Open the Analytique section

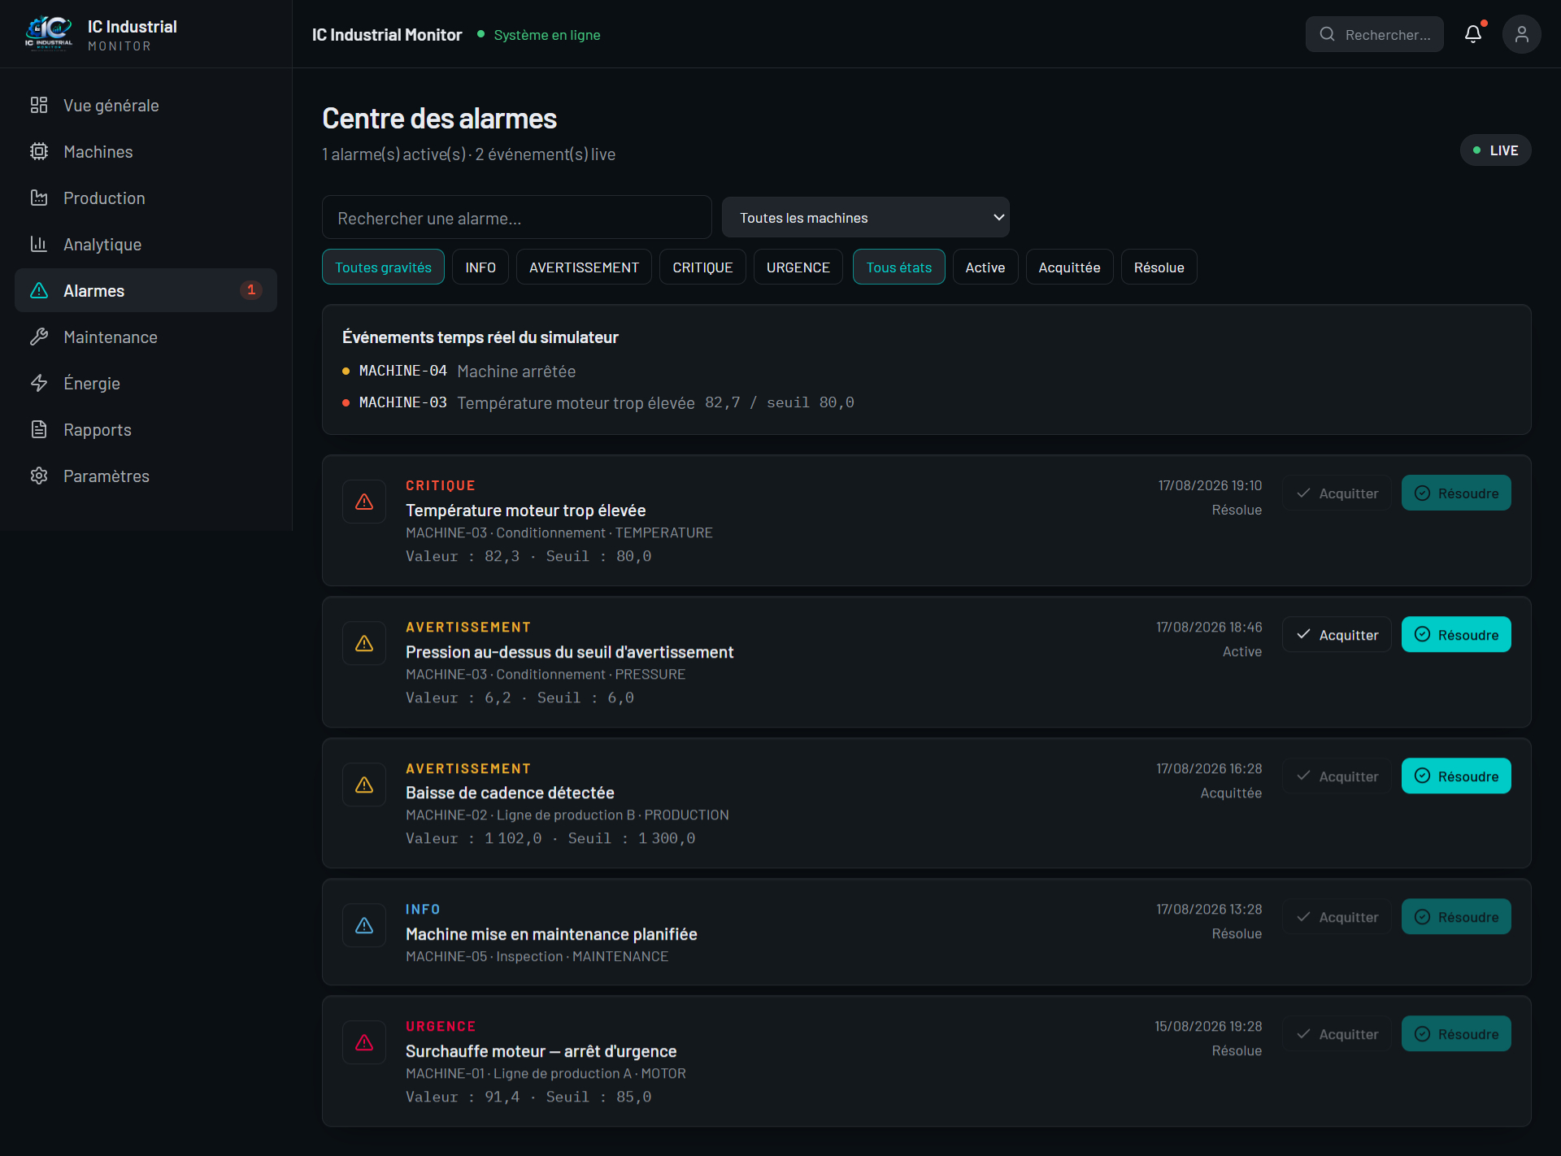tap(146, 244)
